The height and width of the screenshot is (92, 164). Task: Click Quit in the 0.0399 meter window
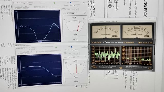pos(84,2)
